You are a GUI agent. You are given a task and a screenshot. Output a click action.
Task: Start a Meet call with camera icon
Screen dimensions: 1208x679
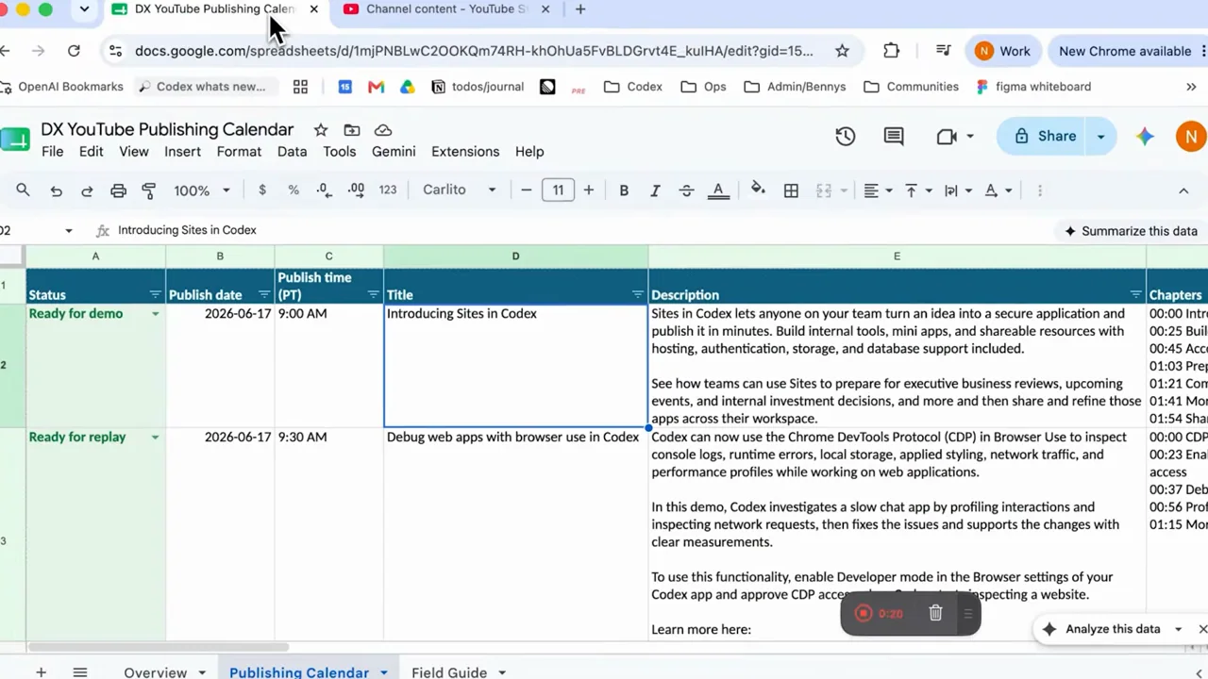[947, 137]
